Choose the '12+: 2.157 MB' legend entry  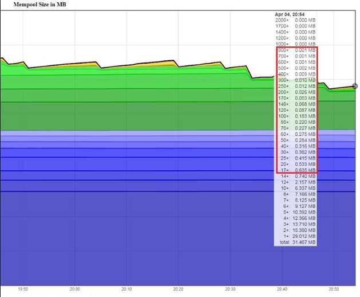click(295, 182)
